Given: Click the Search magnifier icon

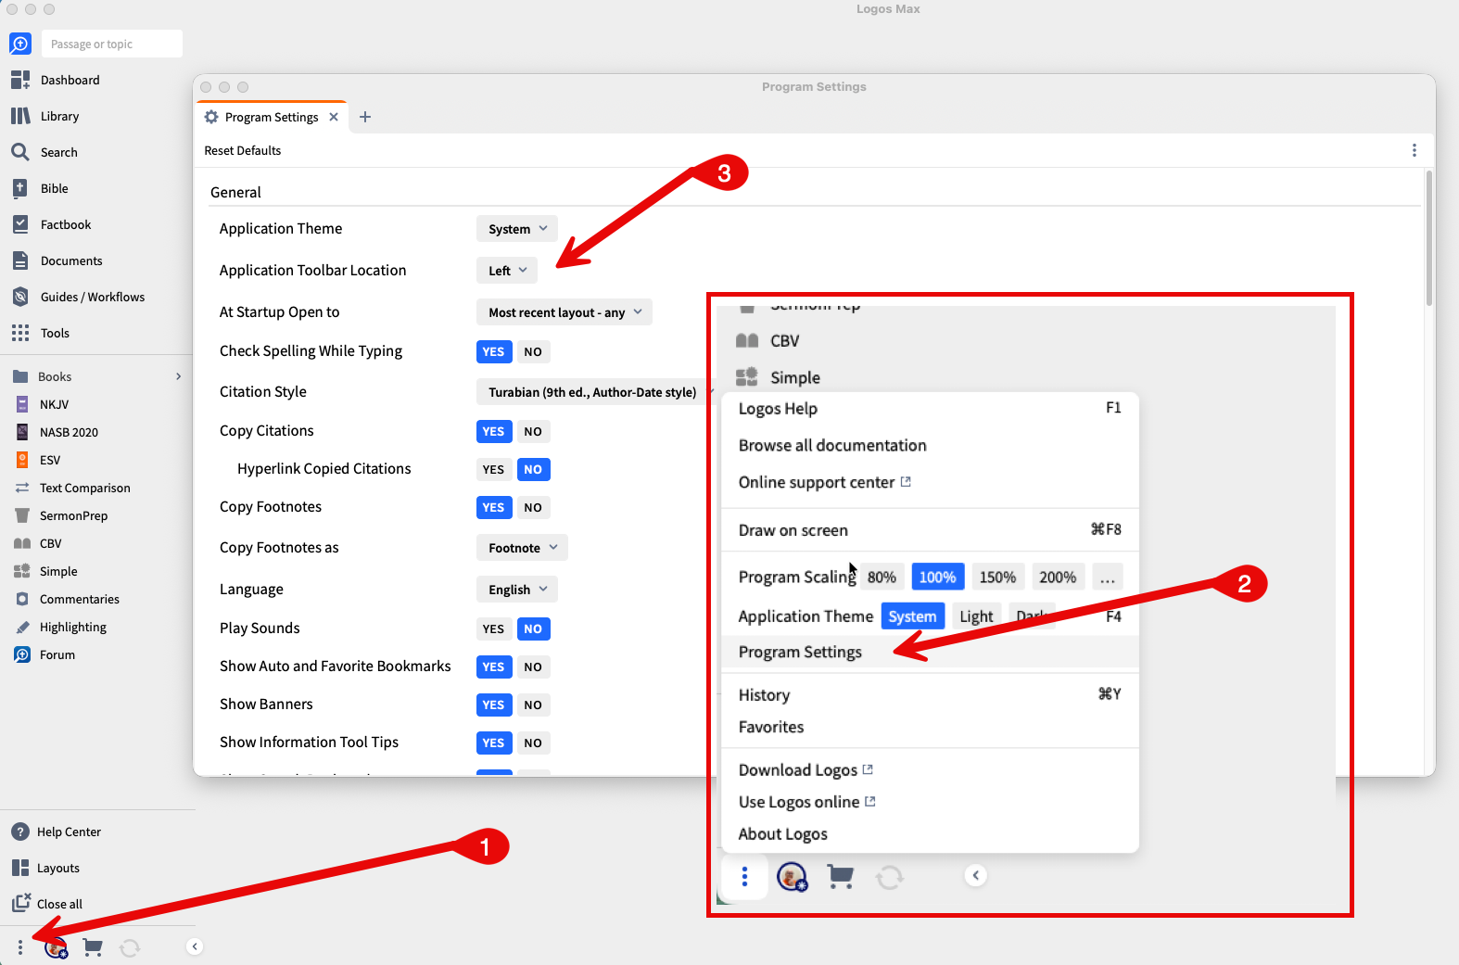Looking at the screenshot, I should point(20,152).
